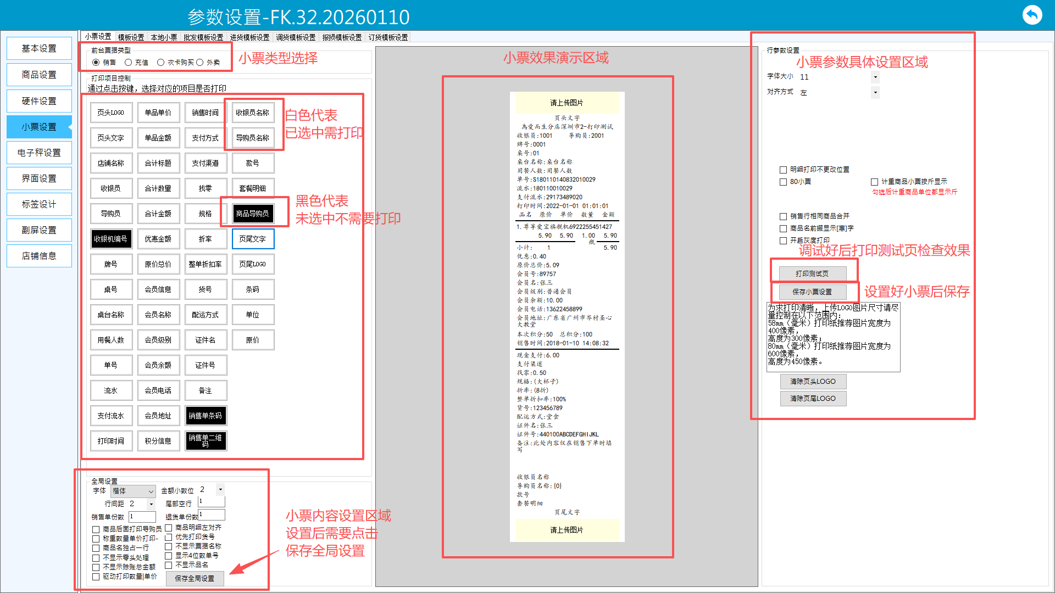Click the back arrow icon at top right
Viewport: 1055px width, 593px height.
[1032, 15]
